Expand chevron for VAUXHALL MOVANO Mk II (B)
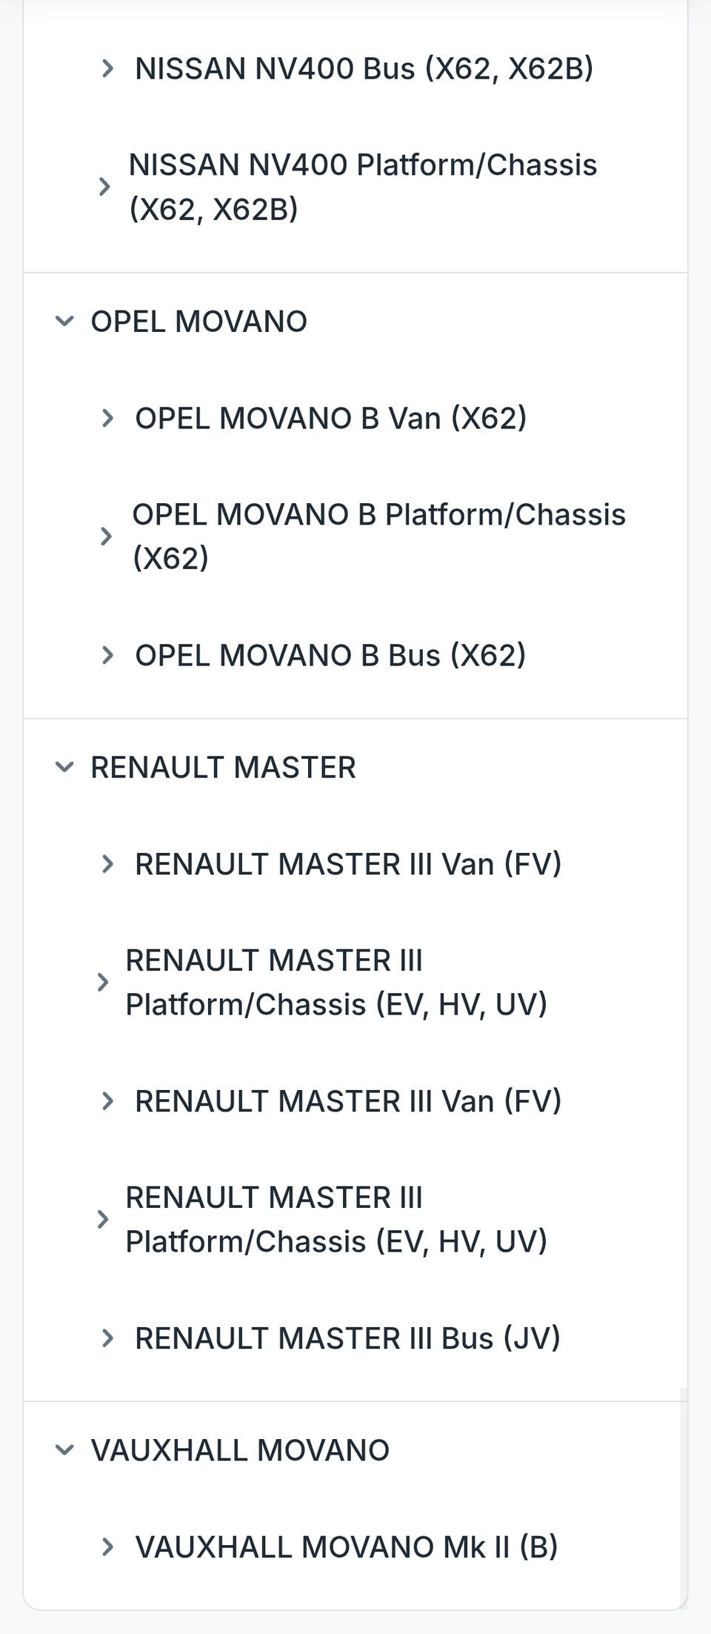 point(107,1547)
